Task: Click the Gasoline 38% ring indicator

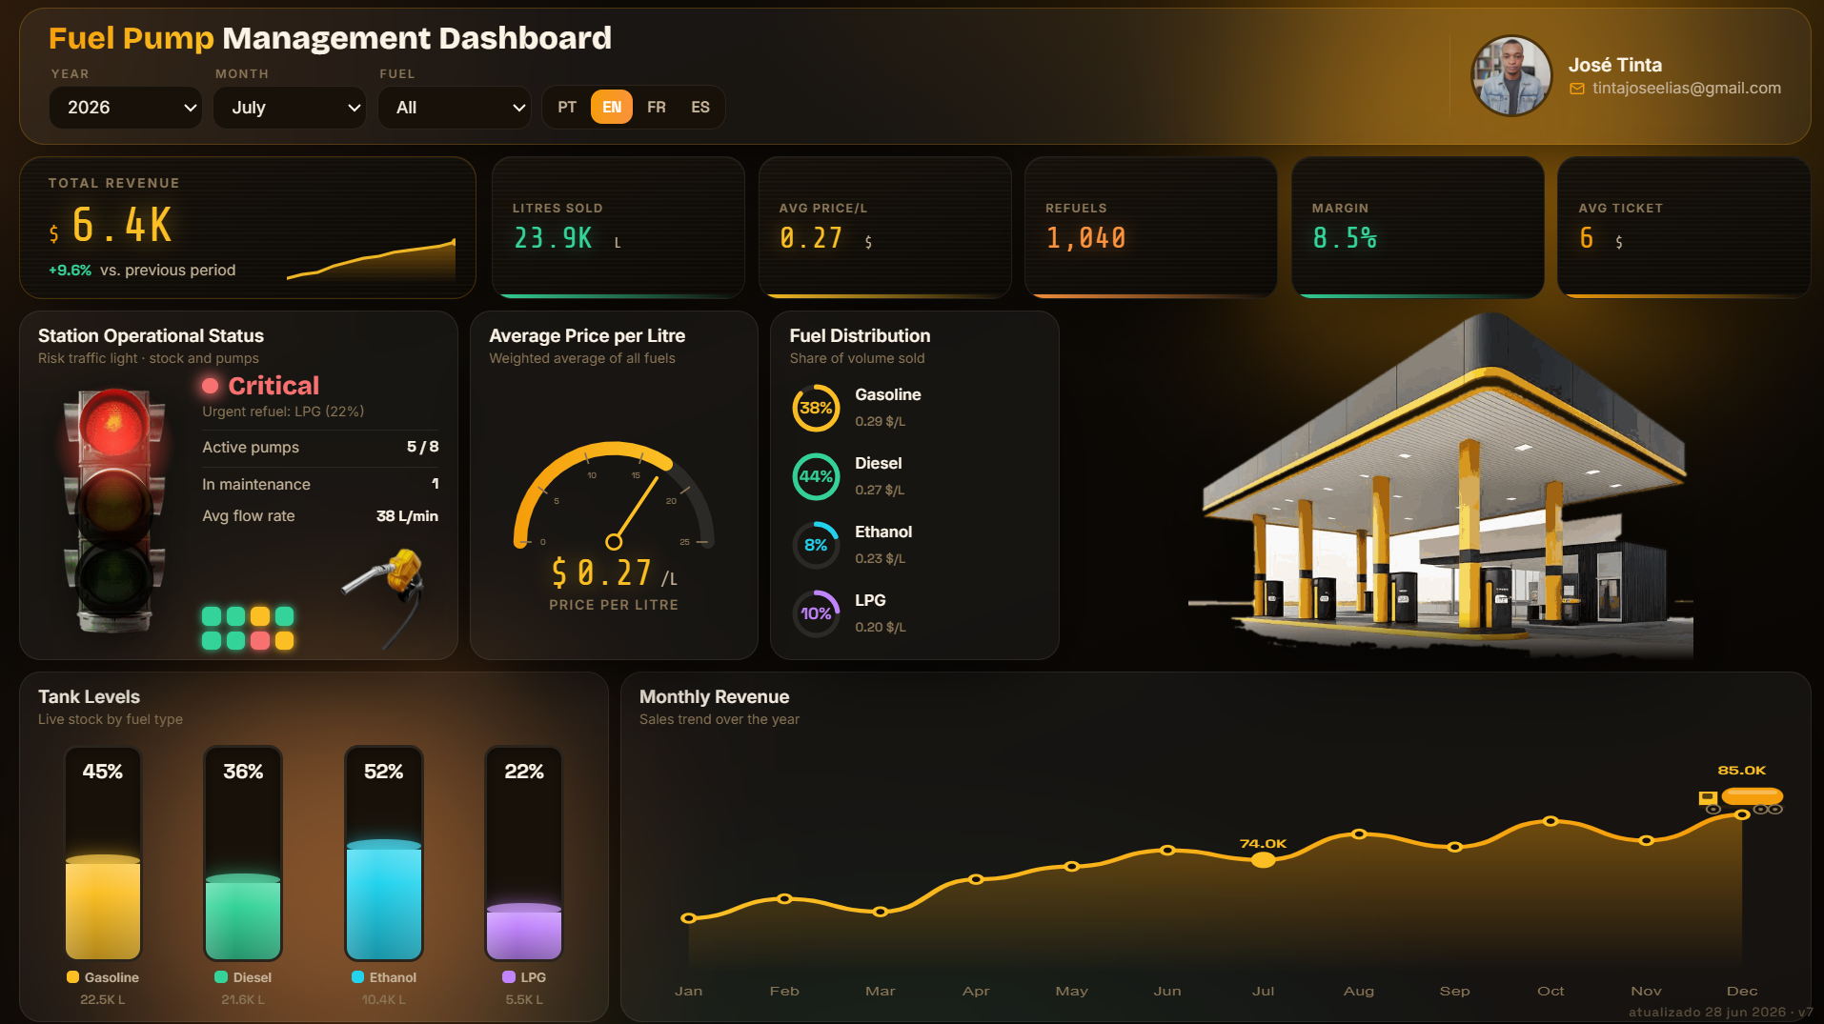Action: coord(816,408)
